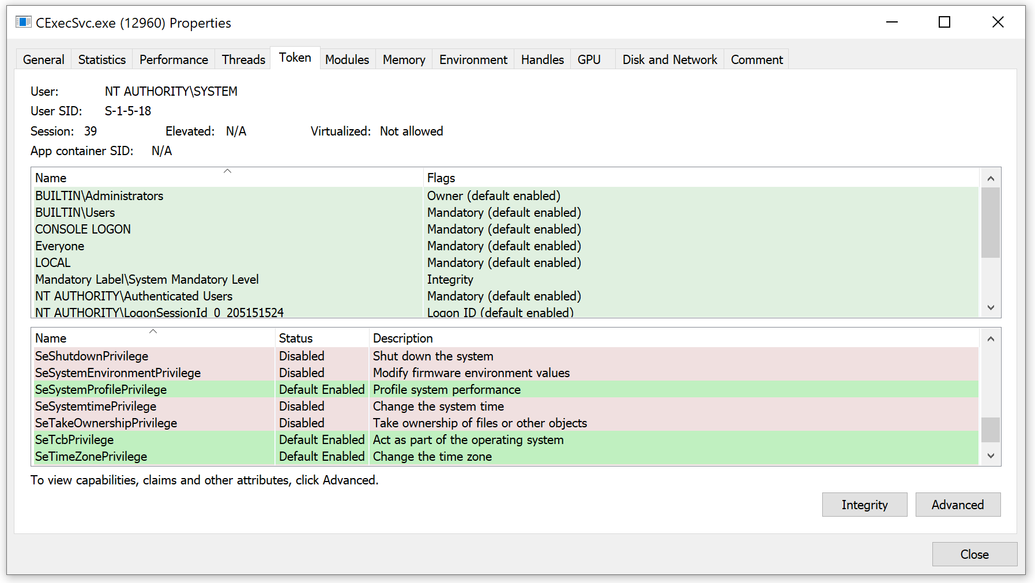Click 'Shut down the system' description
Viewport: 1035px width, 583px height.
433,356
